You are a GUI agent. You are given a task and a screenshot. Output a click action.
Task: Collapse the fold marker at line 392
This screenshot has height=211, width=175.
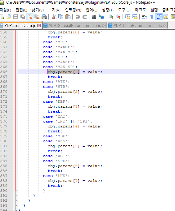pyautogui.click(x=16, y=200)
